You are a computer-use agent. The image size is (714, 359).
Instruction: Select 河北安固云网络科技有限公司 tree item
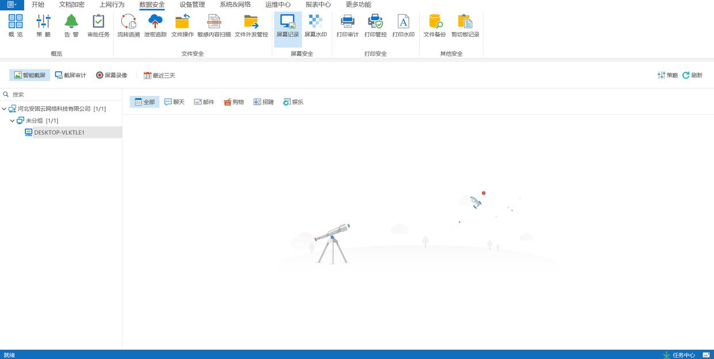tap(57, 109)
